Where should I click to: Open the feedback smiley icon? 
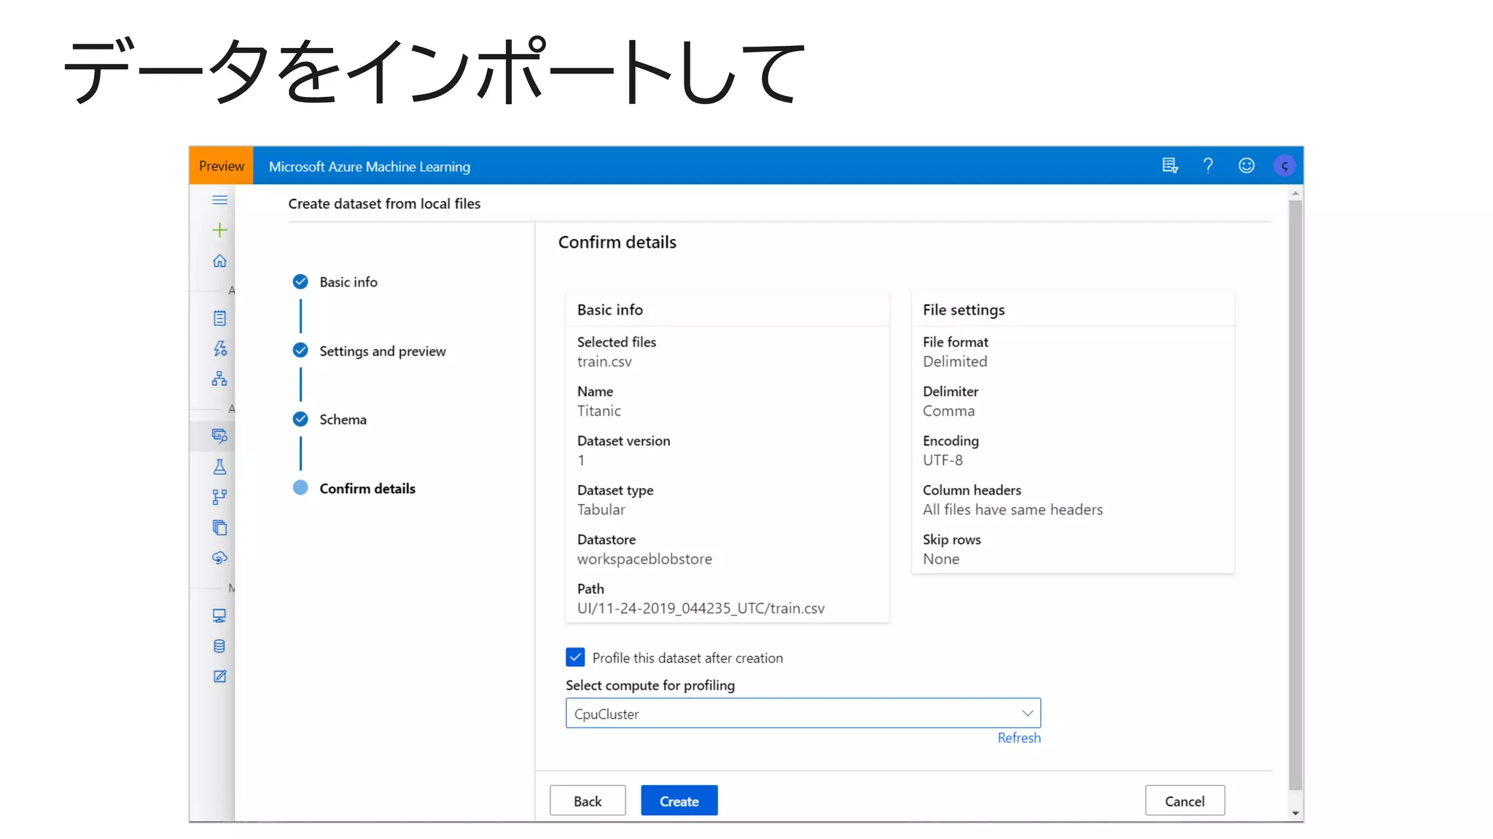1247,166
